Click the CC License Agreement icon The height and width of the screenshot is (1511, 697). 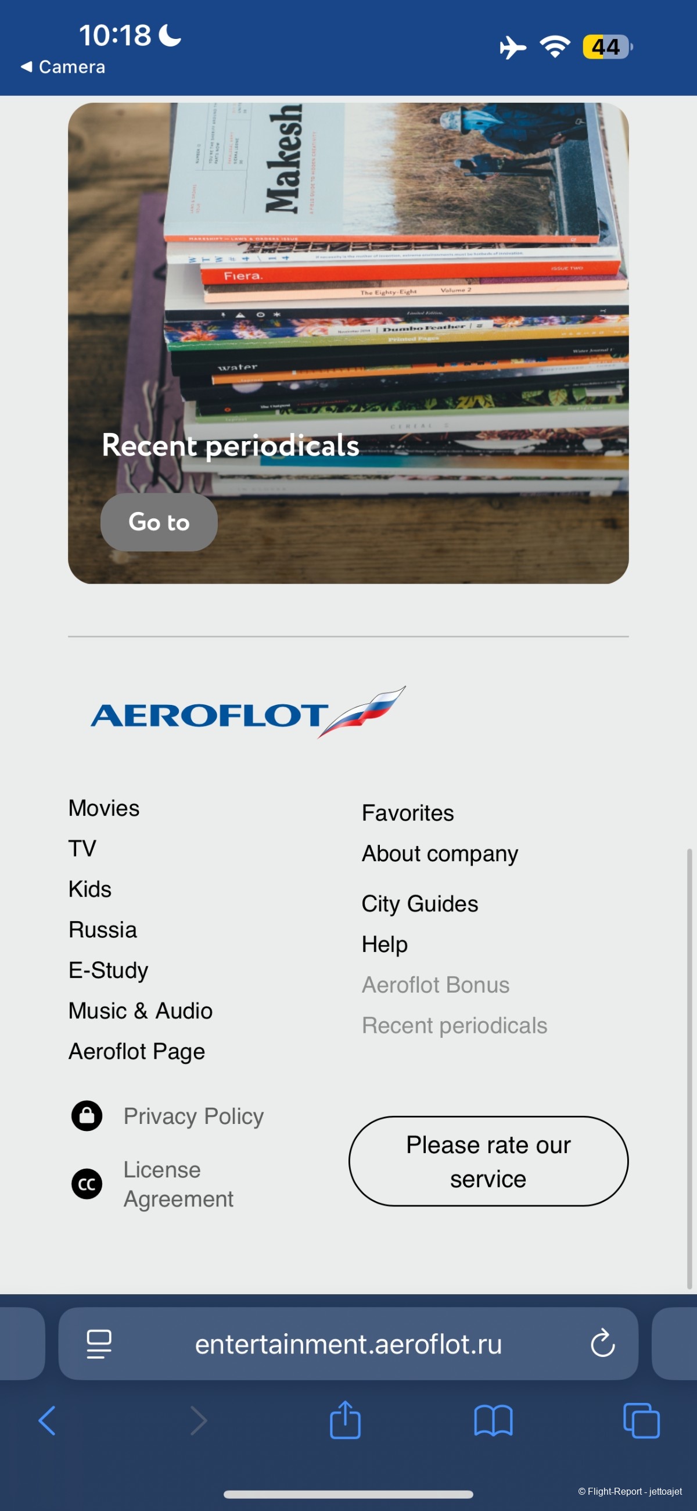click(x=87, y=1184)
